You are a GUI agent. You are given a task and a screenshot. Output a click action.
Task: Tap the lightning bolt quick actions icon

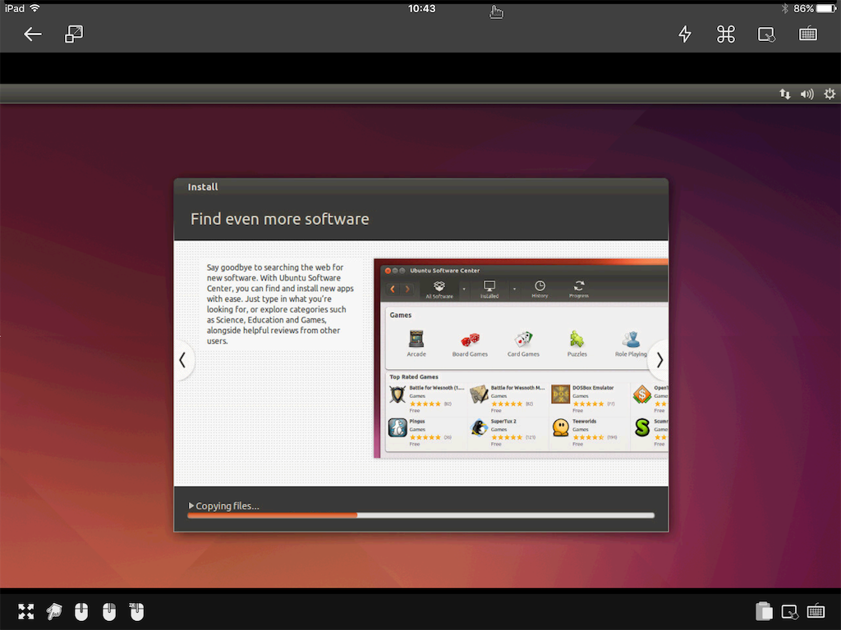685,34
